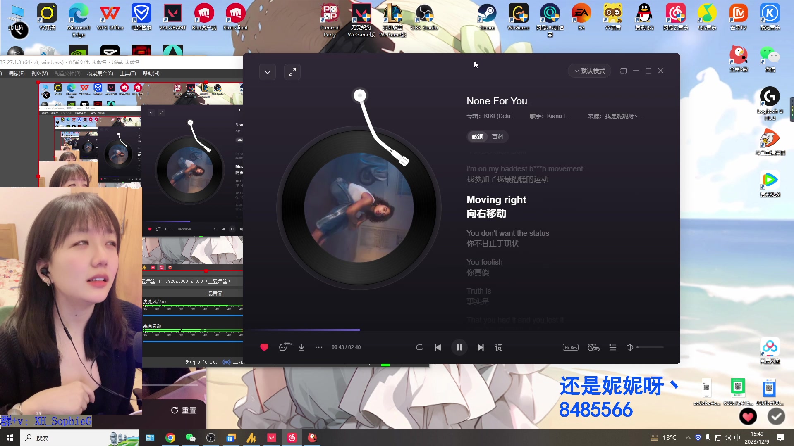Open Logitech G HUB shortcut
Image resolution: width=794 pixels, height=446 pixels.
click(x=770, y=104)
